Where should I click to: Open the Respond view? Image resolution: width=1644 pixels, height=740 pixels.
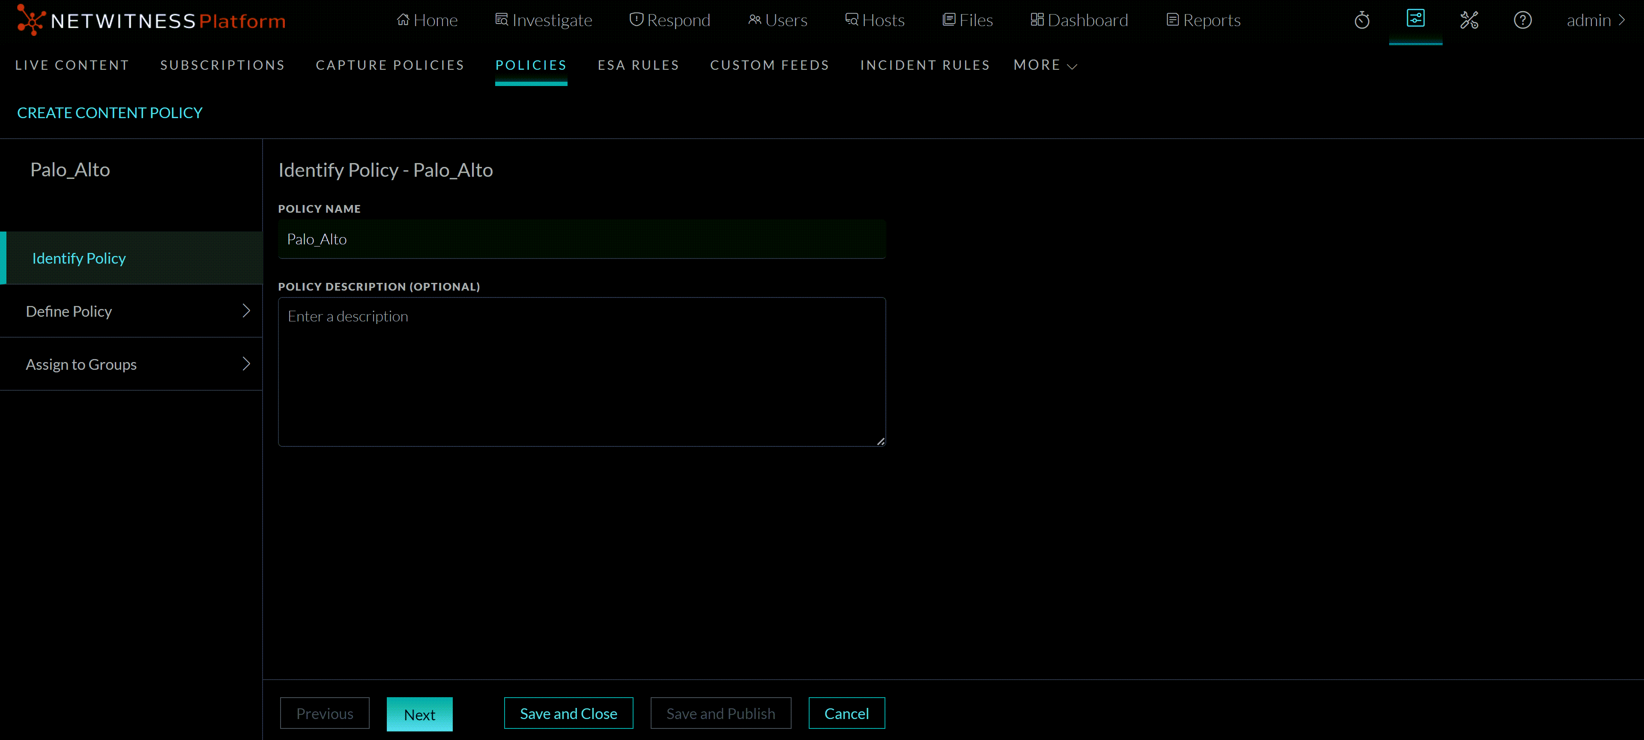(x=670, y=21)
